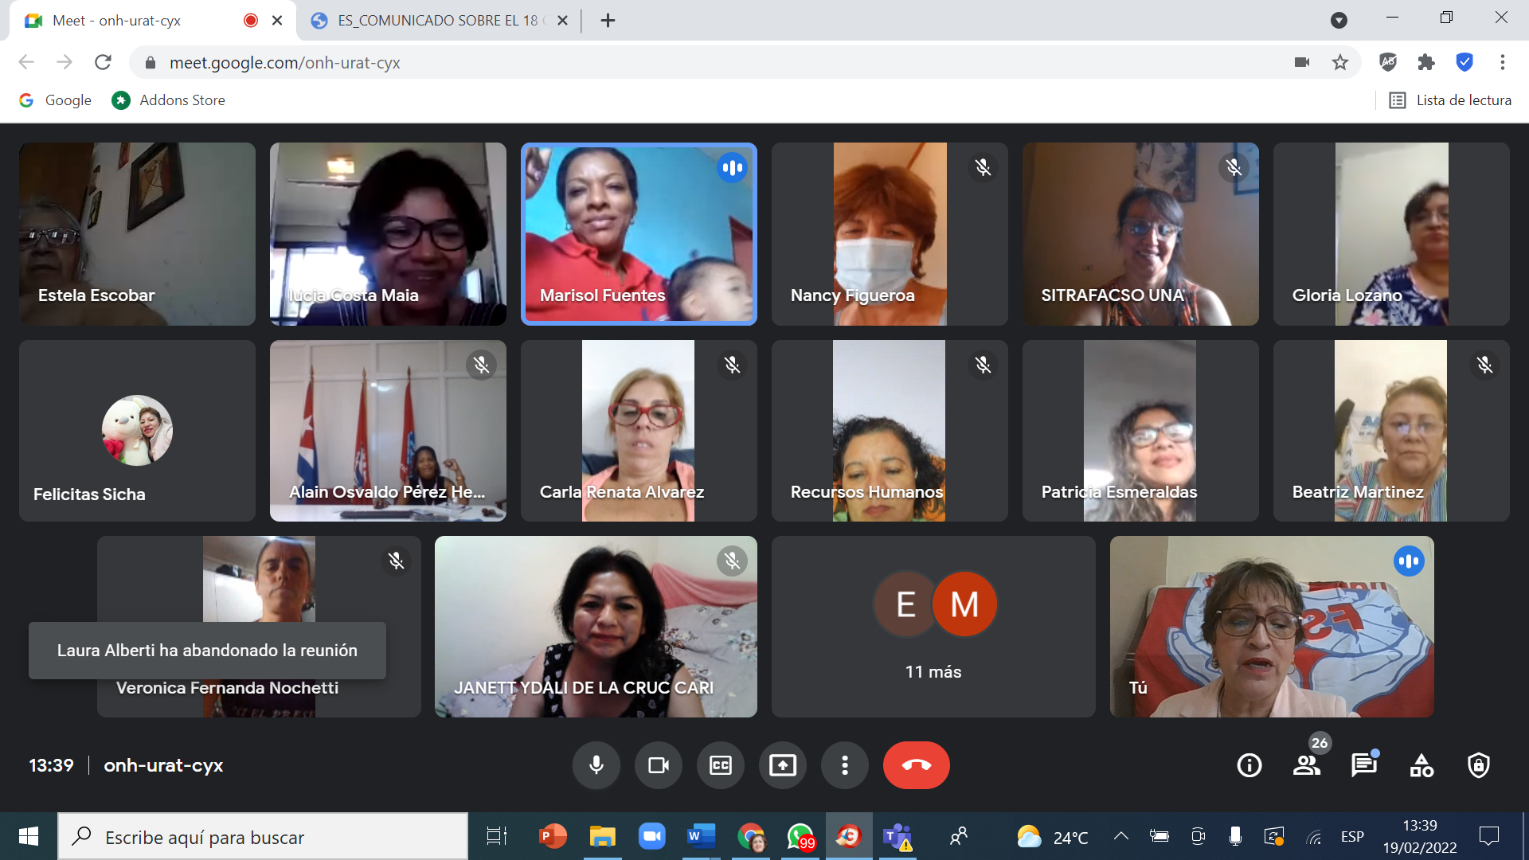Open the tab search dropdown arrow
1529x860 pixels.
tap(1339, 21)
